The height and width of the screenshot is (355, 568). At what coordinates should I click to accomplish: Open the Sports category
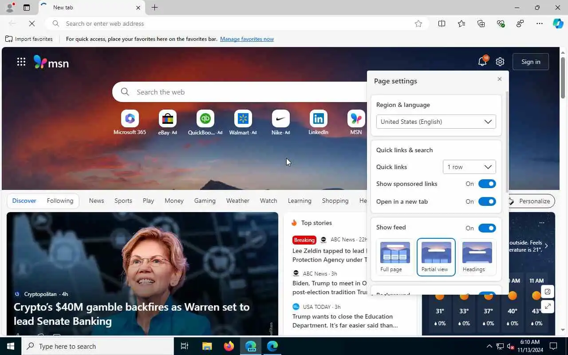click(123, 201)
